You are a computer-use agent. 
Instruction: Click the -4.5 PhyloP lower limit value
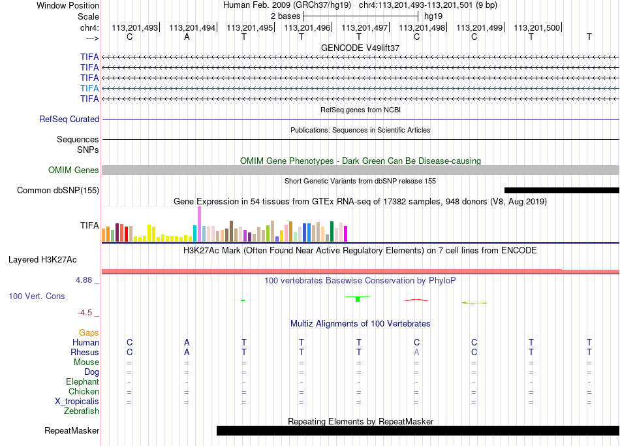85,313
